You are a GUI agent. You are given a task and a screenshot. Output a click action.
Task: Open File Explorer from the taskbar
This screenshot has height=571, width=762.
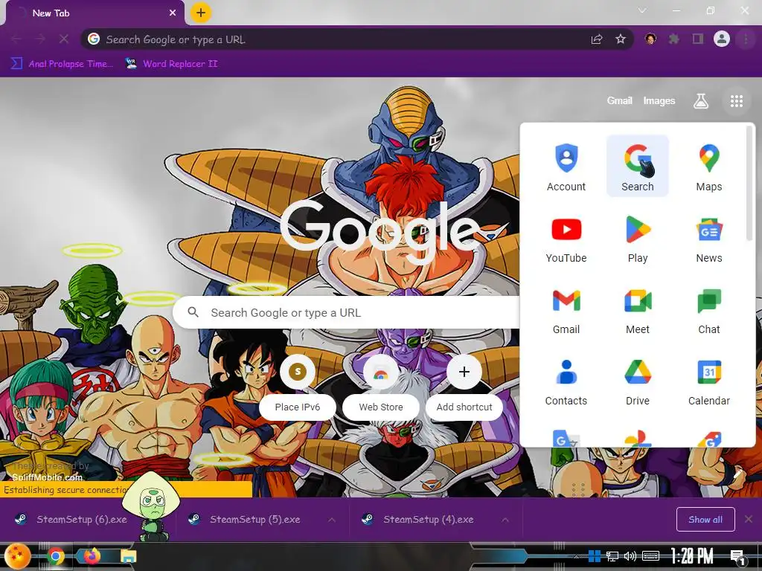click(128, 556)
